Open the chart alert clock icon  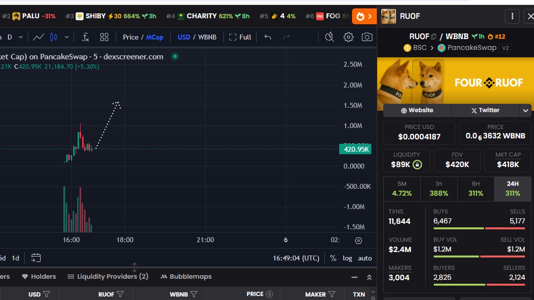pyautogui.click(x=329, y=37)
